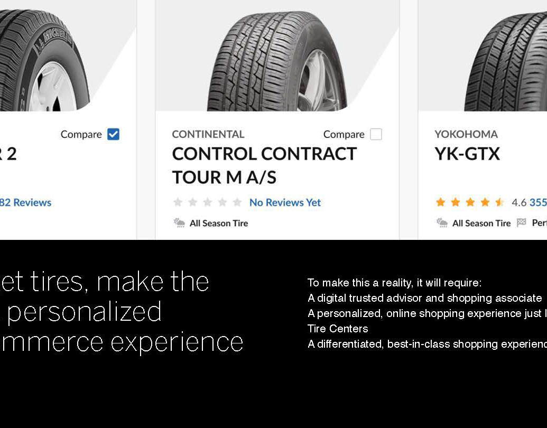Click the Compare label on Michelin card
This screenshot has height=428, width=547.
(x=81, y=134)
